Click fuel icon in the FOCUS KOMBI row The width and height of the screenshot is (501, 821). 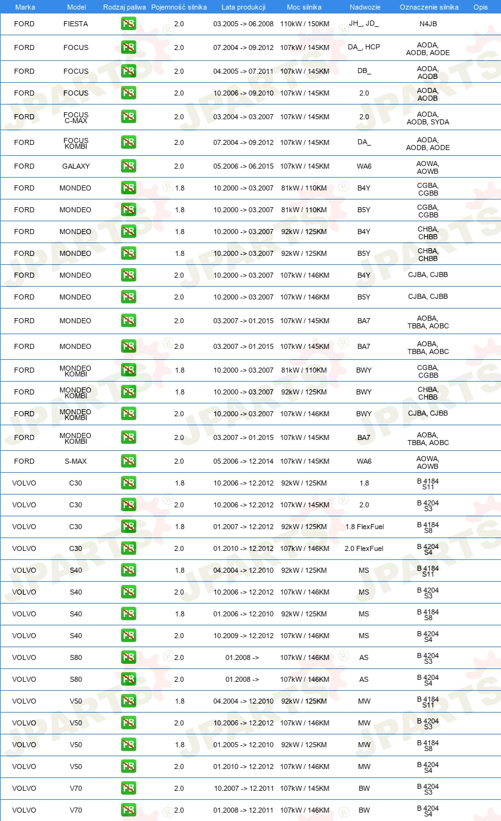coord(128,142)
